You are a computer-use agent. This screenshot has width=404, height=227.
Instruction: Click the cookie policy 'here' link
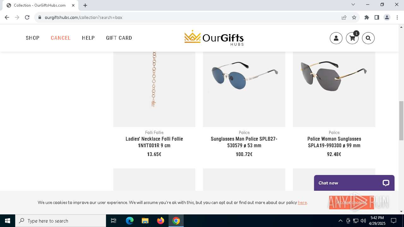(x=302, y=202)
